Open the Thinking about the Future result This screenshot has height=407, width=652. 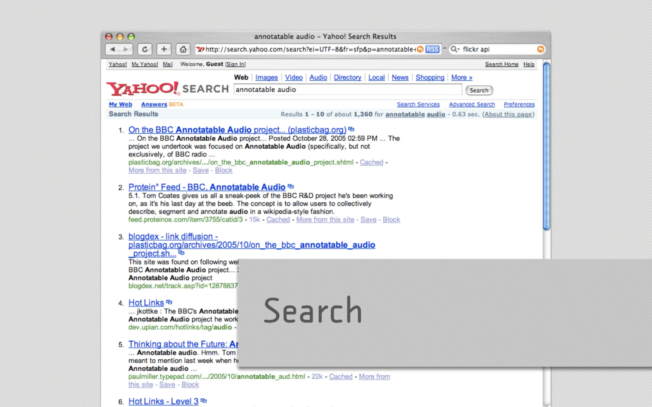tap(183, 344)
